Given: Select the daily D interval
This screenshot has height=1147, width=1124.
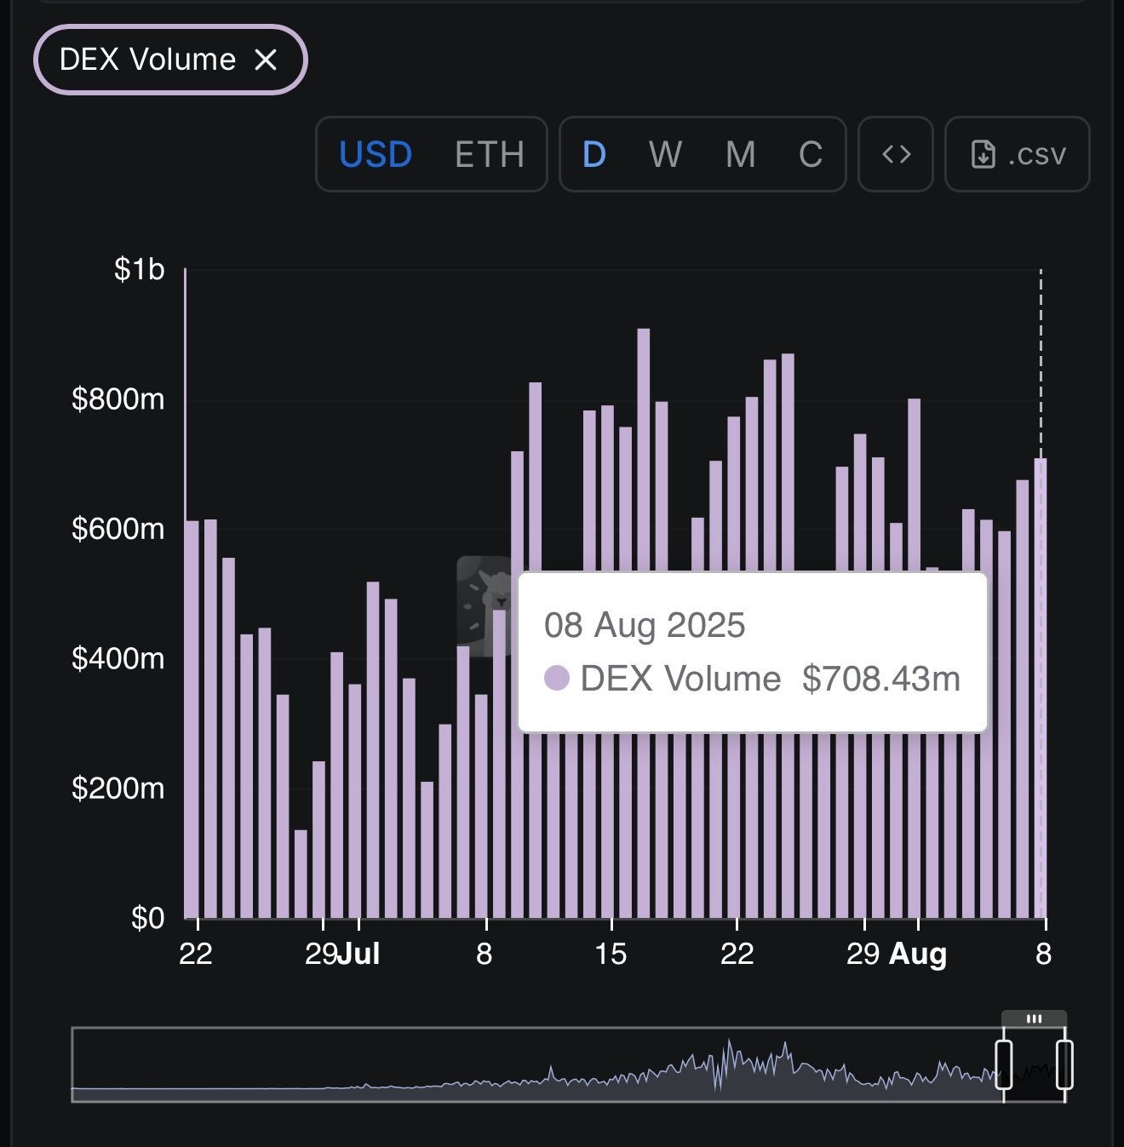Looking at the screenshot, I should 594,154.
